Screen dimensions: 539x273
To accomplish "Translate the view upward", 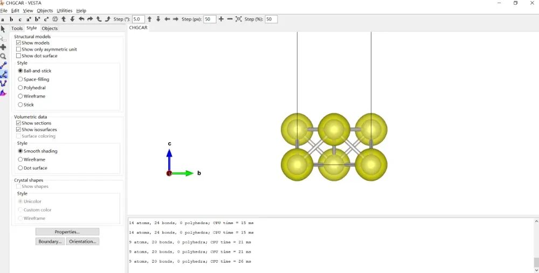I will (149, 19).
